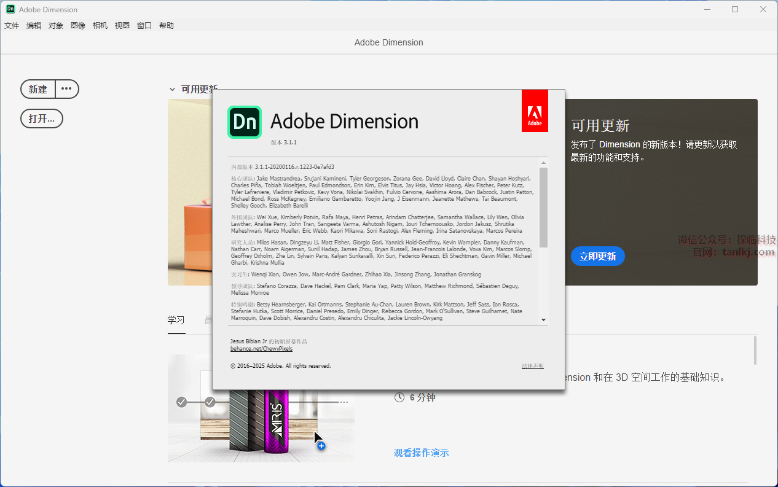Click the first checkmark circle on tutorial image
Screen dimensions: 778x487
181,402
